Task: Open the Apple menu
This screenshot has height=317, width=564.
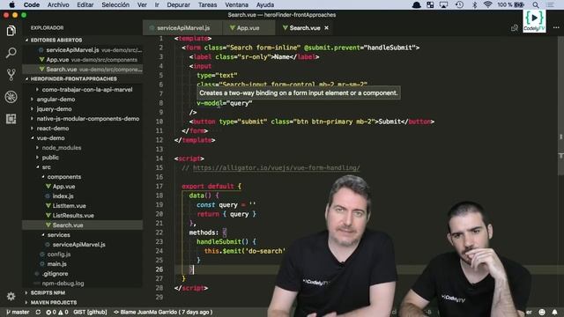Action: pyautogui.click(x=11, y=4)
